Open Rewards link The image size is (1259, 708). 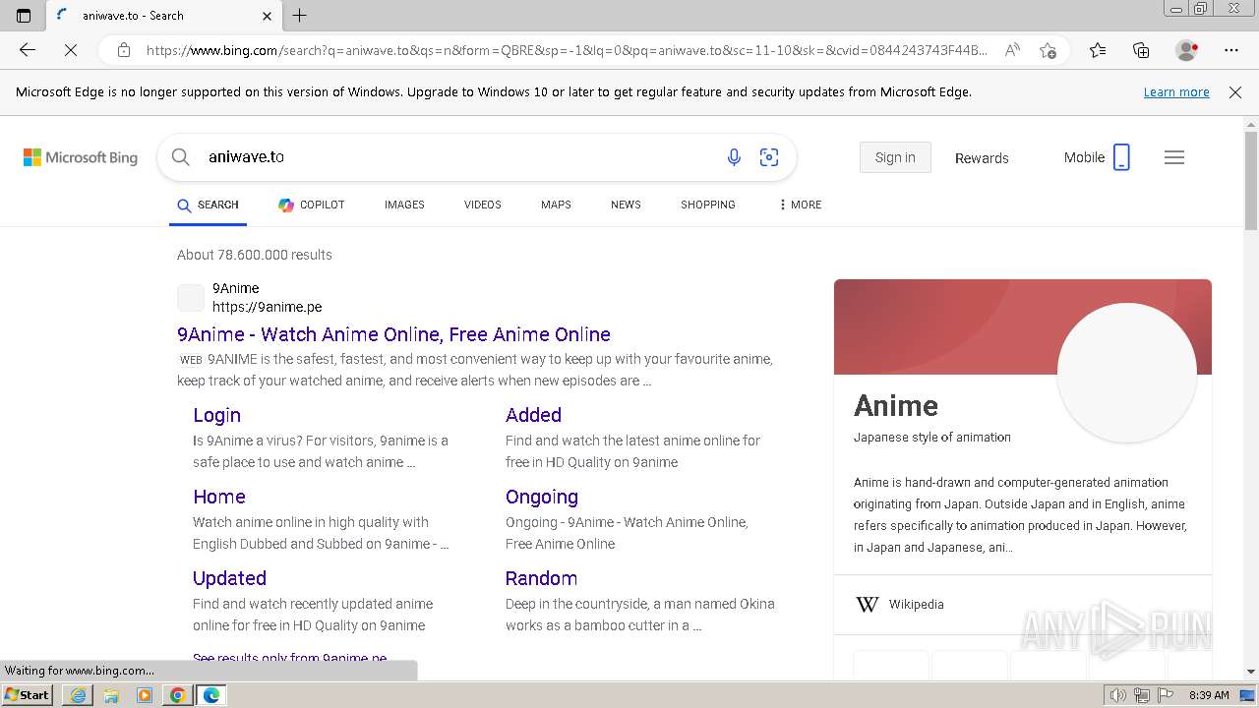(982, 158)
